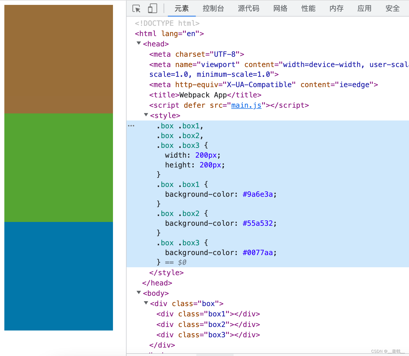This screenshot has width=409, height=356.
Task: Switch to the 安全 tab
Action: tap(393, 8)
